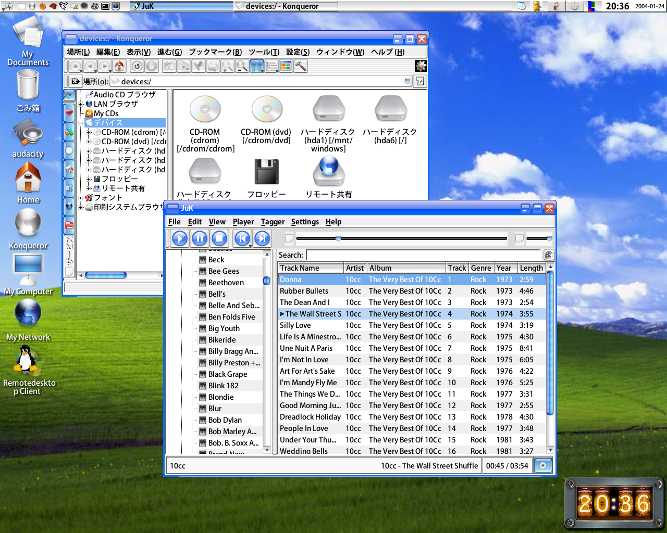Select tree view mode in Konqueror toolbar
The height and width of the screenshot is (533, 667).
[x=271, y=66]
